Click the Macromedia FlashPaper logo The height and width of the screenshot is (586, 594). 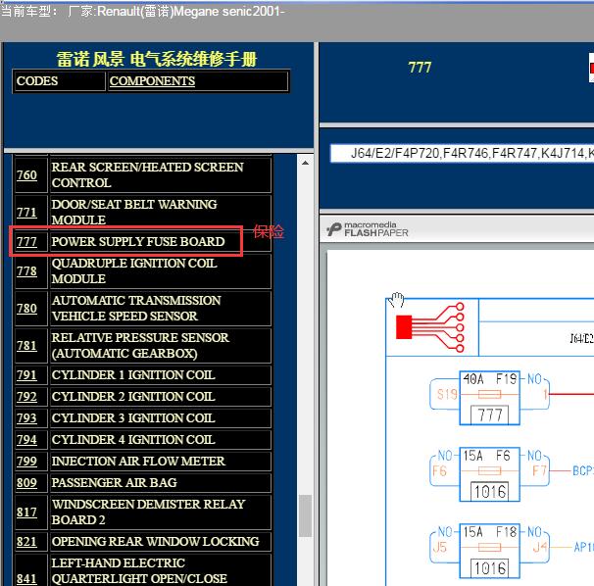367,229
